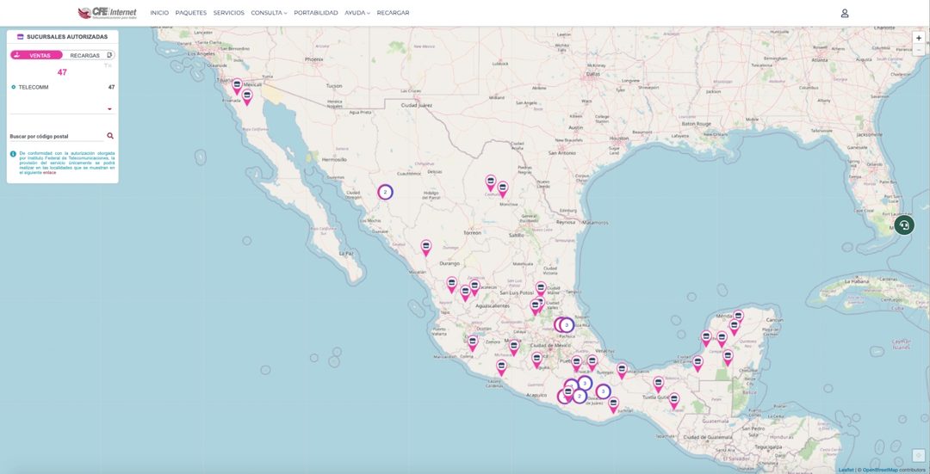Follow the red 'enlace' link
The height and width of the screenshot is (474, 930).
point(49,172)
